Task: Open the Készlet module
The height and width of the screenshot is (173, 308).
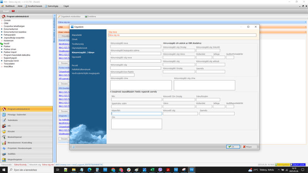Action: (26, 131)
